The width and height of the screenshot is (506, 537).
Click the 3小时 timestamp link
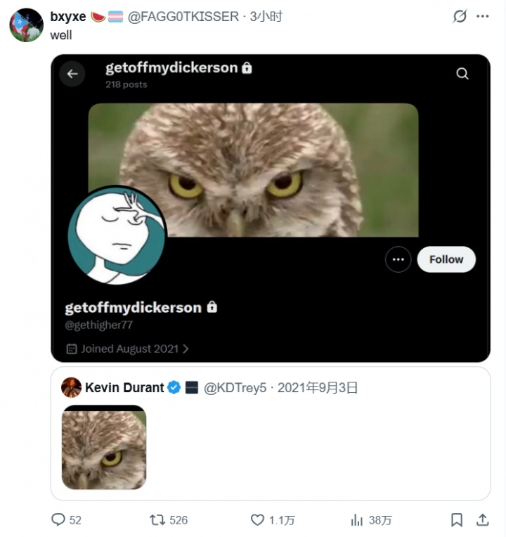(266, 16)
